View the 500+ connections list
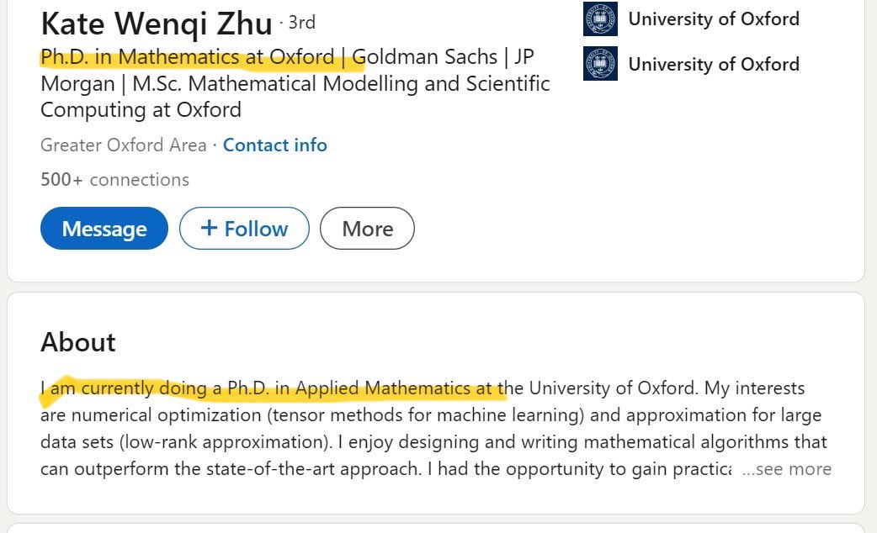 (x=114, y=180)
